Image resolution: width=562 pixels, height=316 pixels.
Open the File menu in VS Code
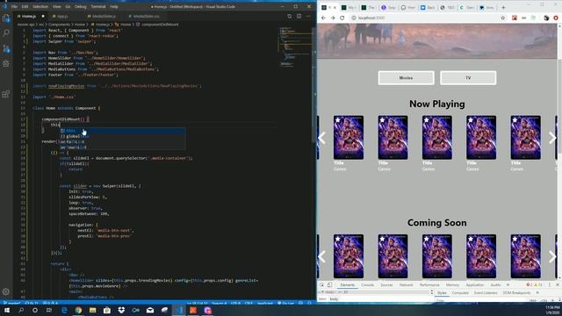pos(14,6)
